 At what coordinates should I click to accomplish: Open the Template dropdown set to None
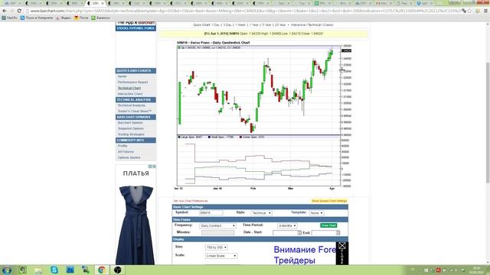click(316, 213)
